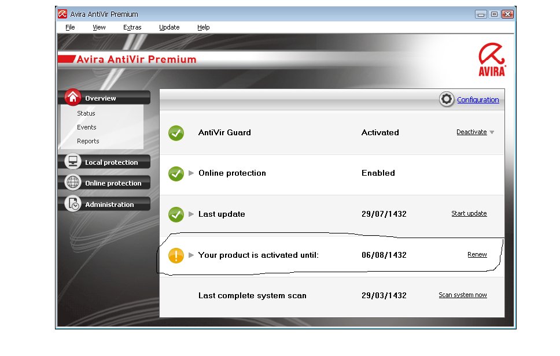Expand the Online protection status row arrow
The width and height of the screenshot is (560, 356).
[x=191, y=173]
